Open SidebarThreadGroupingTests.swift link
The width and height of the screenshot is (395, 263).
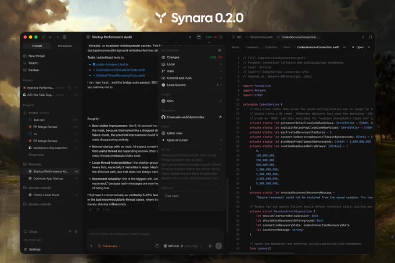119,75
